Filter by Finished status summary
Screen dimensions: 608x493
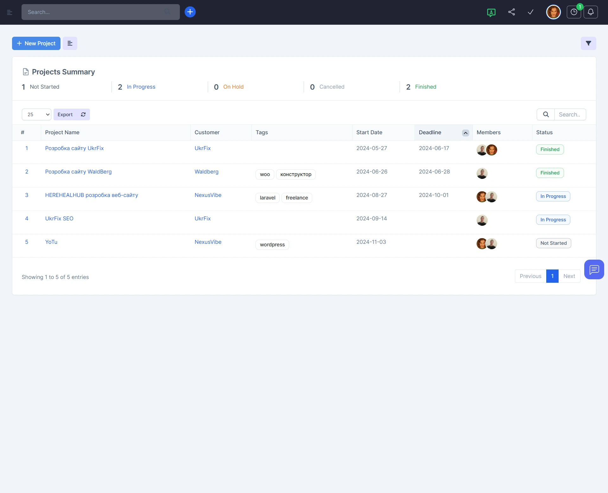[x=425, y=87]
